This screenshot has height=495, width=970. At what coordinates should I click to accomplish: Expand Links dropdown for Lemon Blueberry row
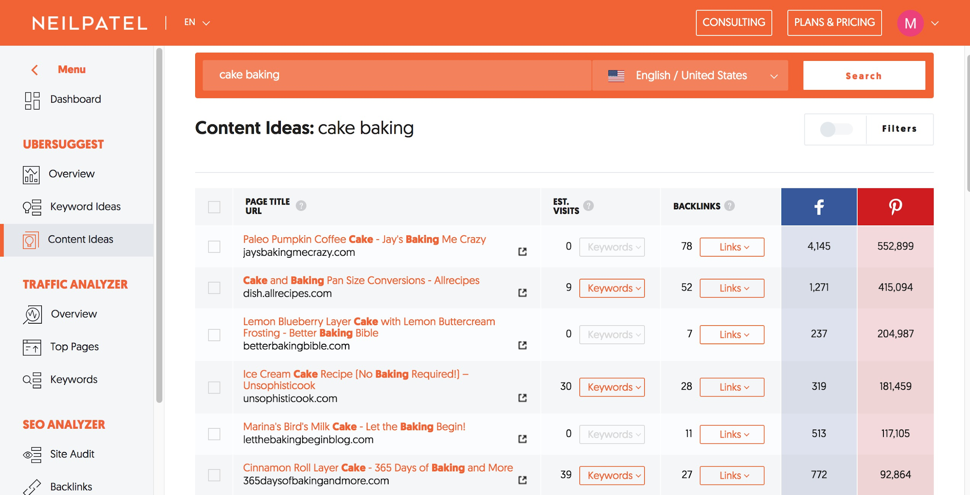(732, 335)
